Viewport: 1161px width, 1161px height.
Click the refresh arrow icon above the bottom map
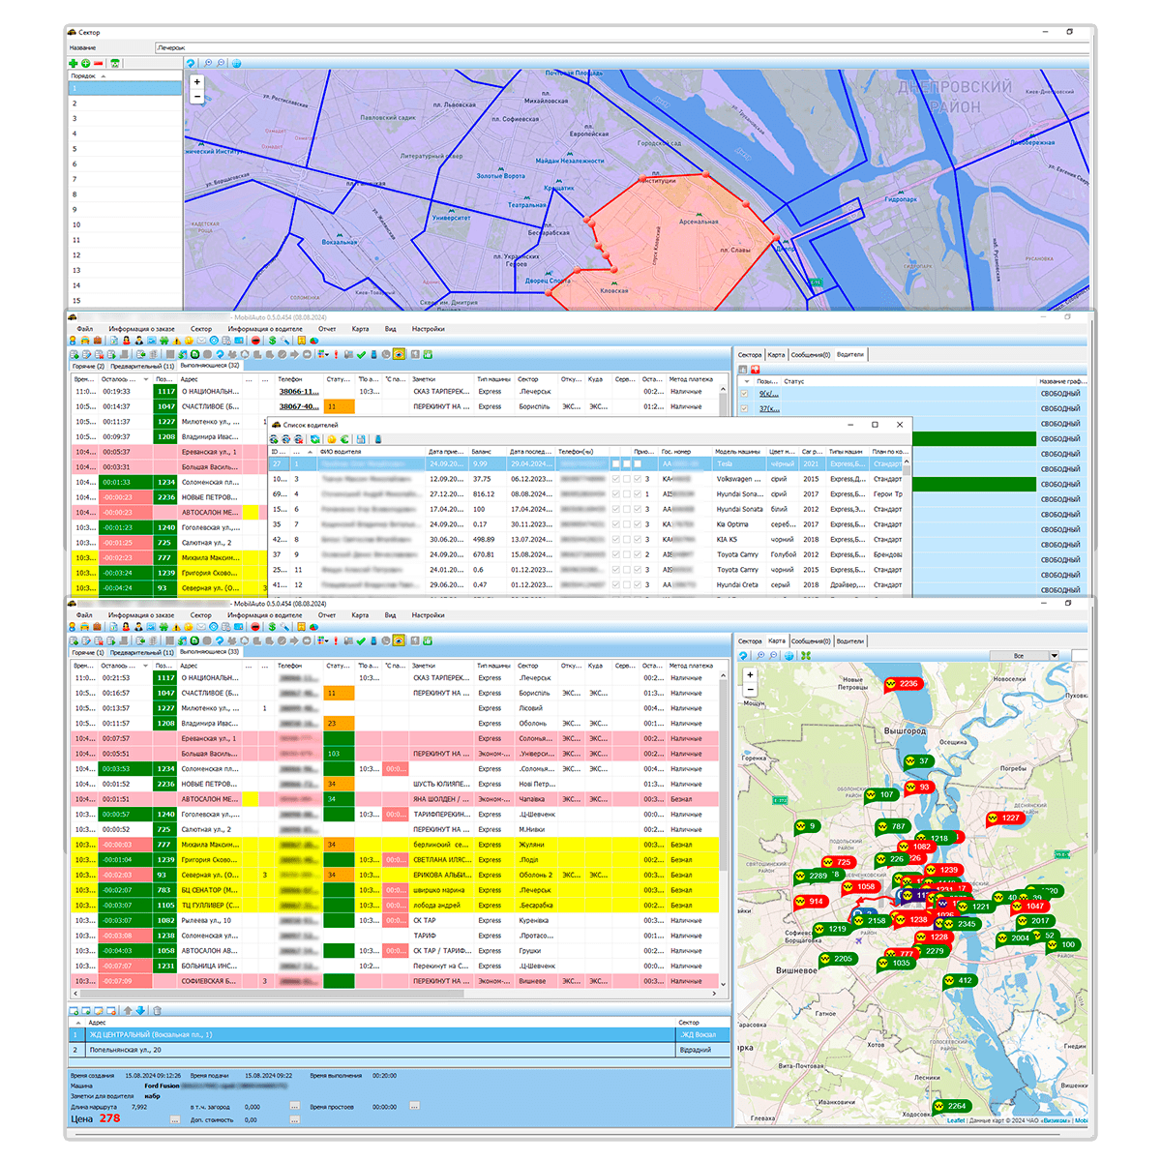(744, 656)
